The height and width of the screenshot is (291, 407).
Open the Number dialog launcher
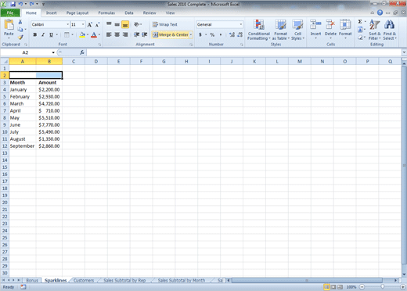click(242, 45)
